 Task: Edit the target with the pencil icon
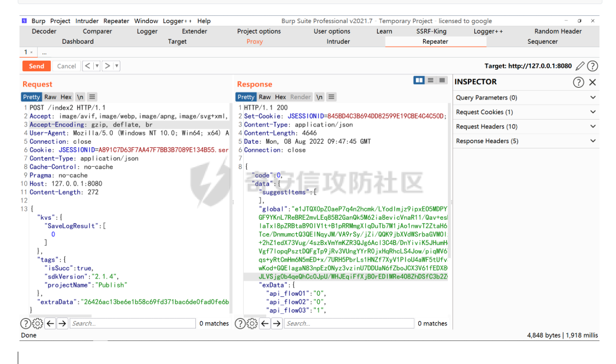pyautogui.click(x=580, y=66)
